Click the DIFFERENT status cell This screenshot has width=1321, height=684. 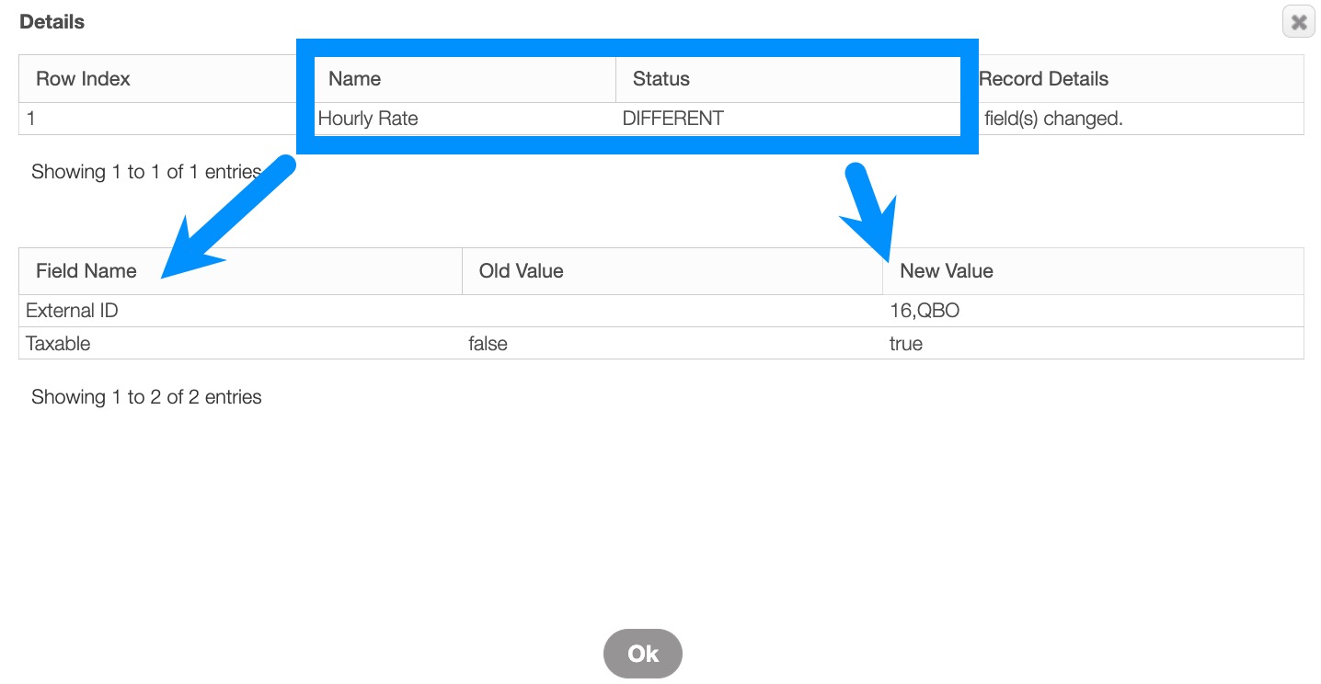[673, 119]
